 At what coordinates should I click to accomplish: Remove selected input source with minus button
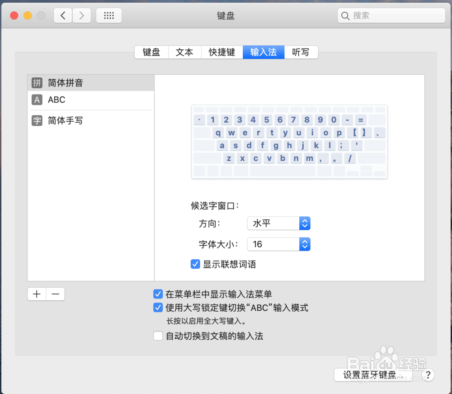[x=55, y=294]
